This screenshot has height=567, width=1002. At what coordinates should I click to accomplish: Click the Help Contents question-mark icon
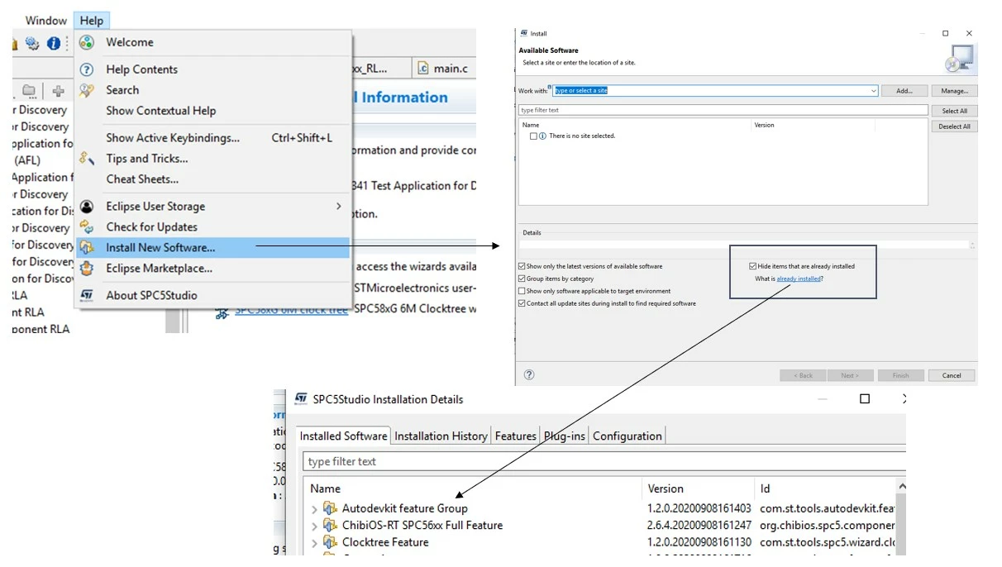tap(87, 69)
